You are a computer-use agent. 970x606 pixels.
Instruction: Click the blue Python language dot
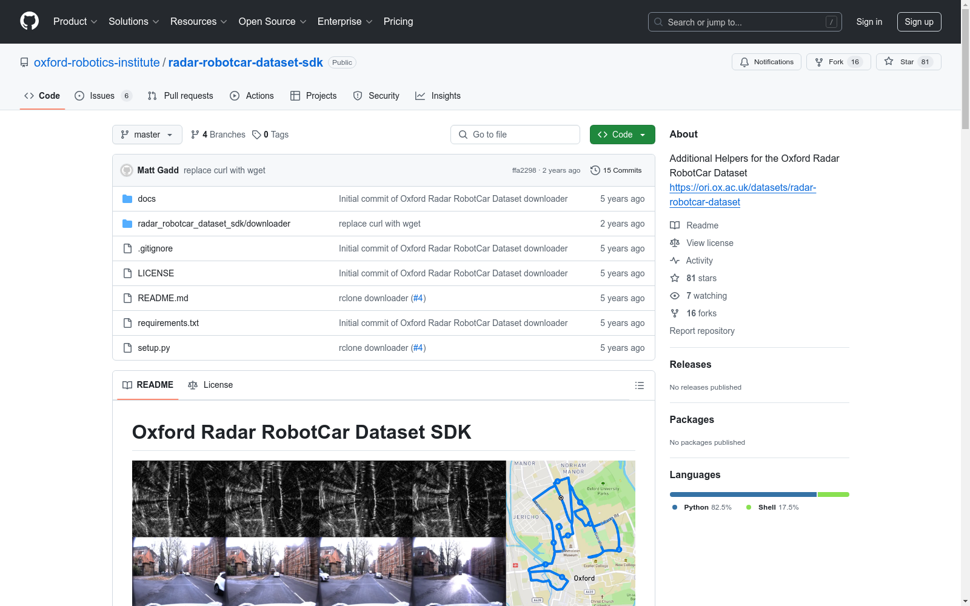tap(675, 507)
